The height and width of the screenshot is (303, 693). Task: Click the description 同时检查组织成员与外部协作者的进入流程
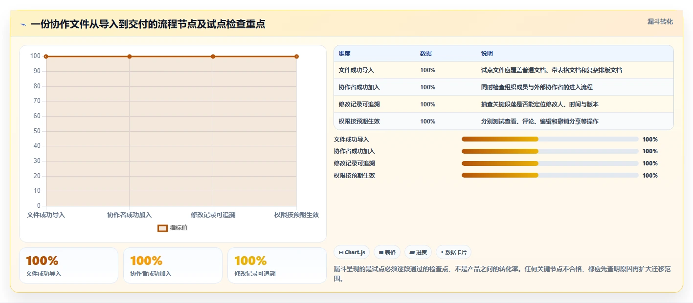[537, 87]
